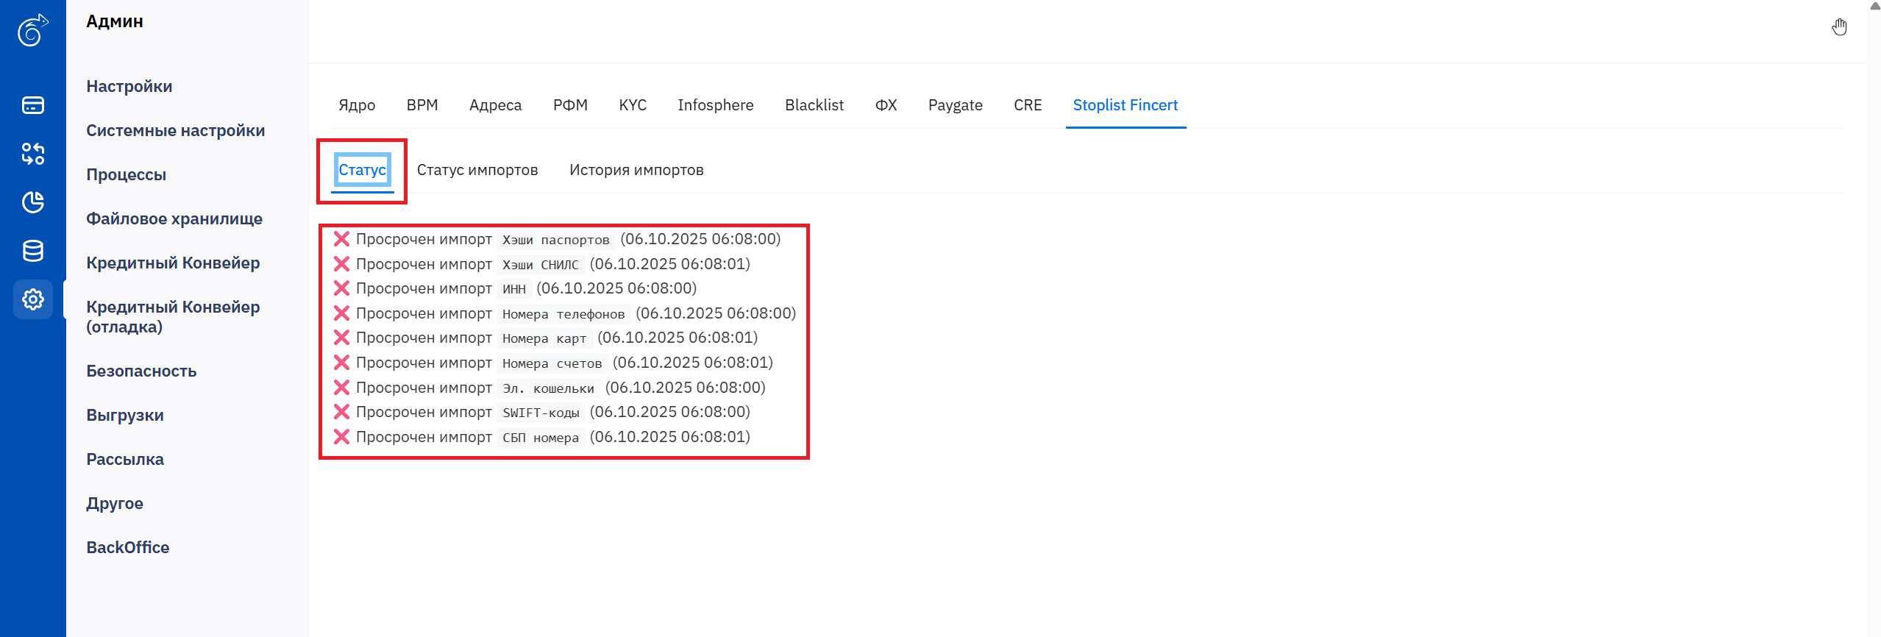Open the database icon section

pos(32,251)
